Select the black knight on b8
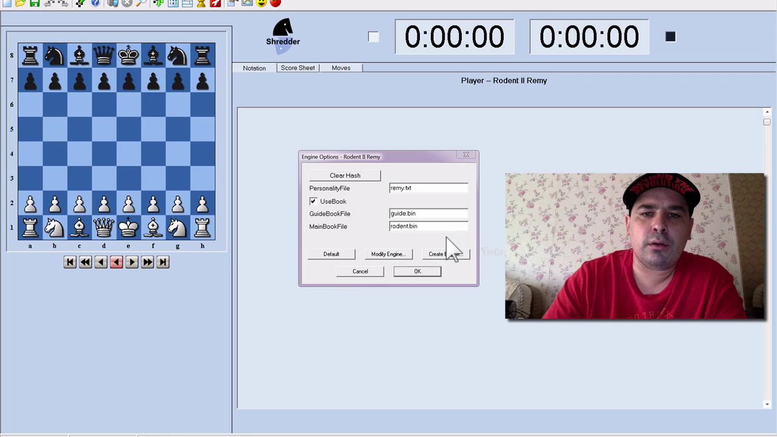This screenshot has width=777, height=437. (x=55, y=56)
